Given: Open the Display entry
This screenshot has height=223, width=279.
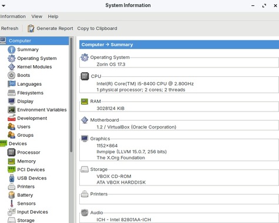Looking at the screenshot, I should [25, 102].
